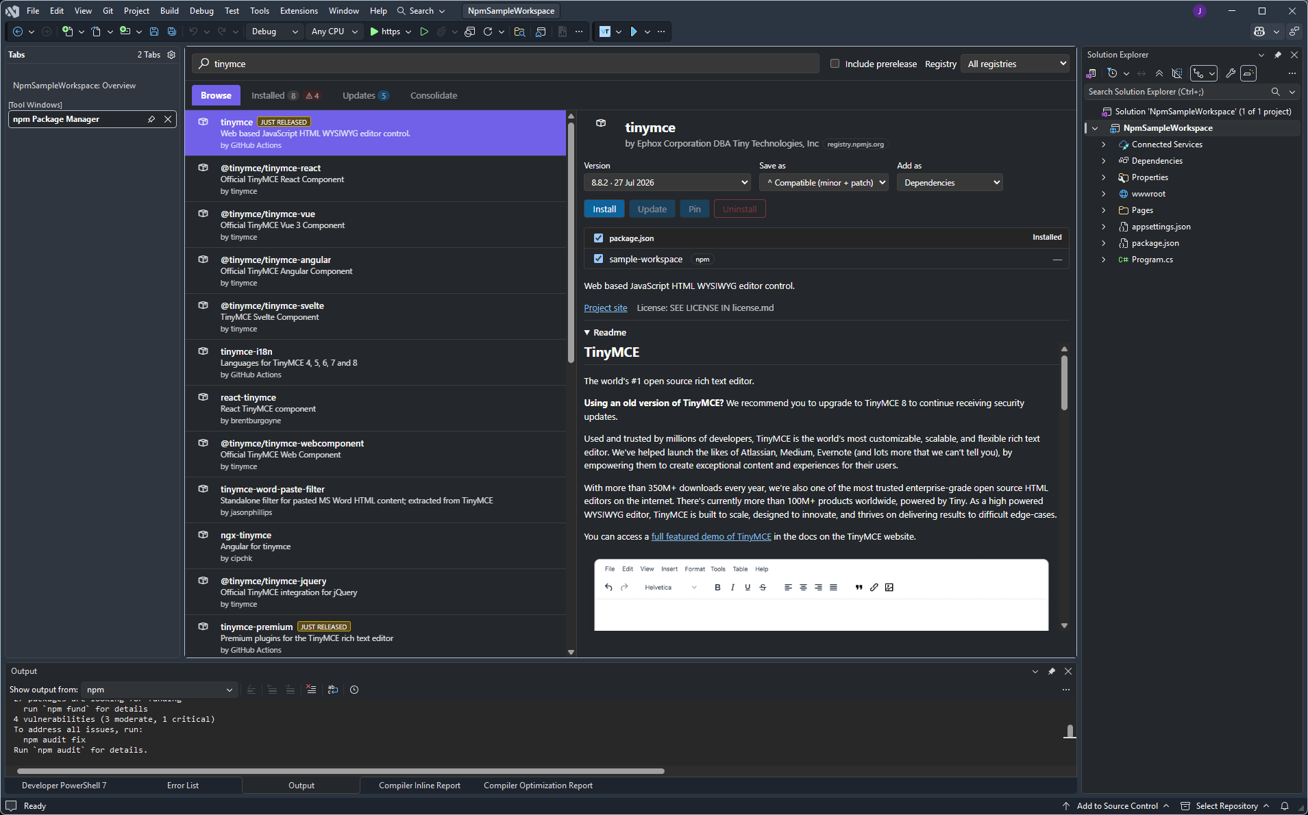Expand the wwwroot folder node

(x=1103, y=194)
